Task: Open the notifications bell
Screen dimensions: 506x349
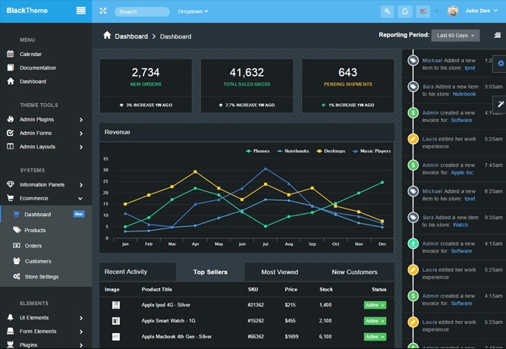Action: tap(405, 11)
